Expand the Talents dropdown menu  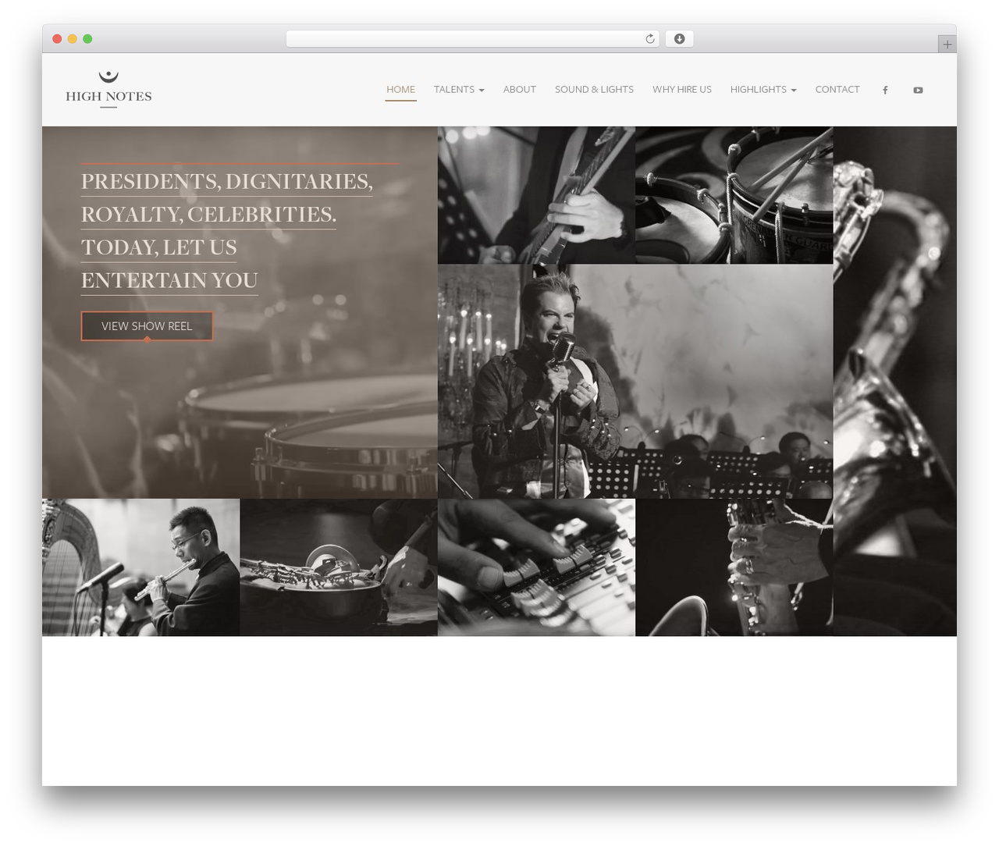pos(459,90)
